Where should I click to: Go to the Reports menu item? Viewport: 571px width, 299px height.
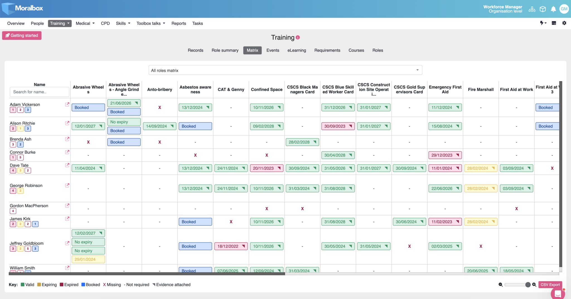pyautogui.click(x=179, y=23)
